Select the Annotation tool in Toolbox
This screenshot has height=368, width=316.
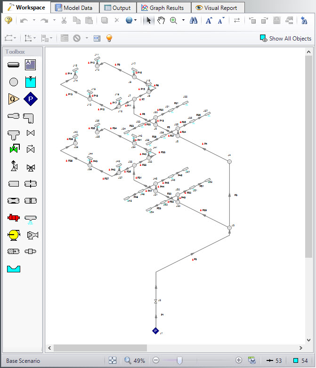click(x=31, y=65)
